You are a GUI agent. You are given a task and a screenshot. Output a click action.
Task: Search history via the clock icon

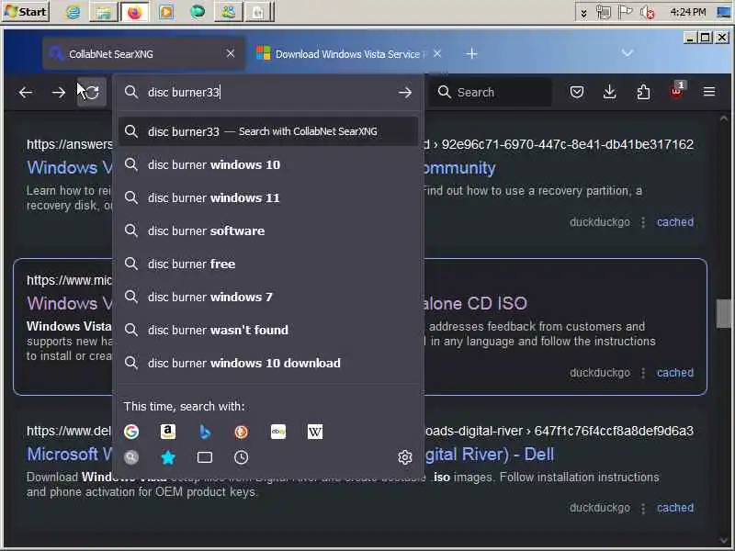(242, 457)
